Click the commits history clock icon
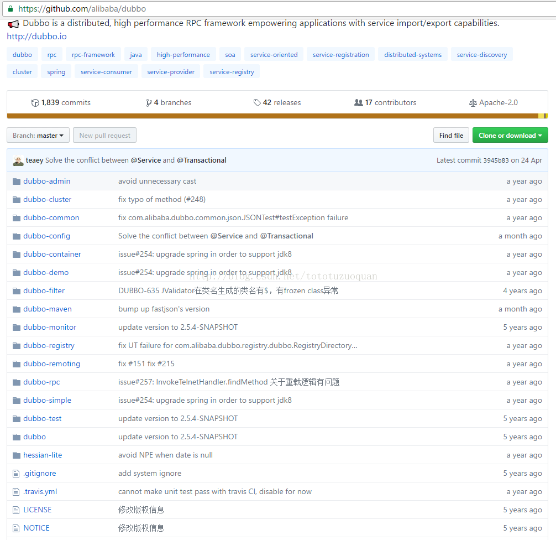556x540 pixels. point(35,102)
